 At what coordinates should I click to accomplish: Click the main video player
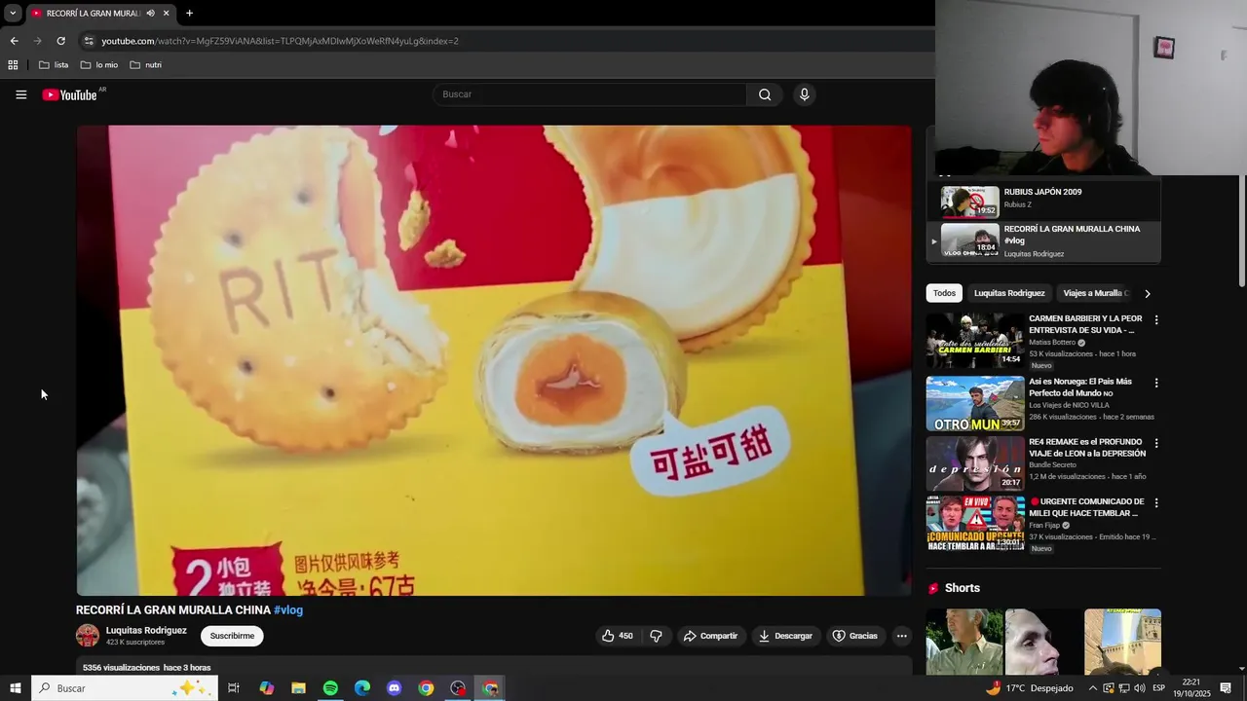pos(494,360)
